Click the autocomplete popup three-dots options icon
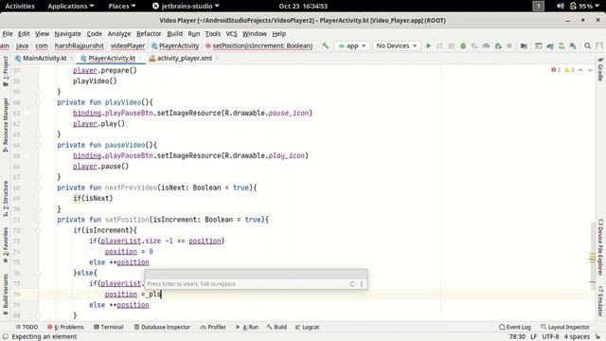This screenshot has height=341, width=606. [362, 284]
